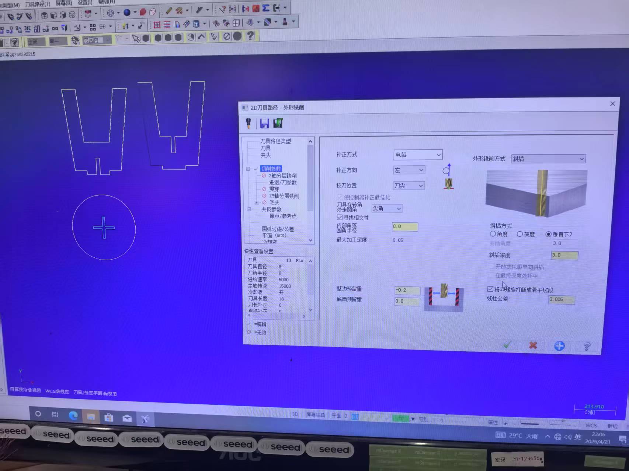Image resolution: width=629 pixels, height=471 pixels.
Task: Toggle the greyed 使控制器补正最佳化 checkbox
Action: point(340,197)
